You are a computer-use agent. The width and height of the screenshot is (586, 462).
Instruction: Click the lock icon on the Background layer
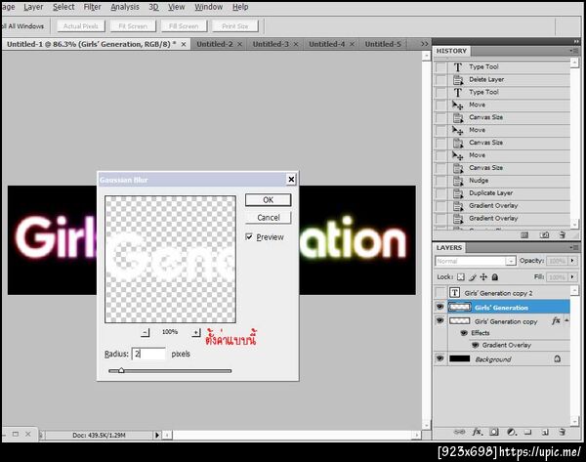click(558, 358)
